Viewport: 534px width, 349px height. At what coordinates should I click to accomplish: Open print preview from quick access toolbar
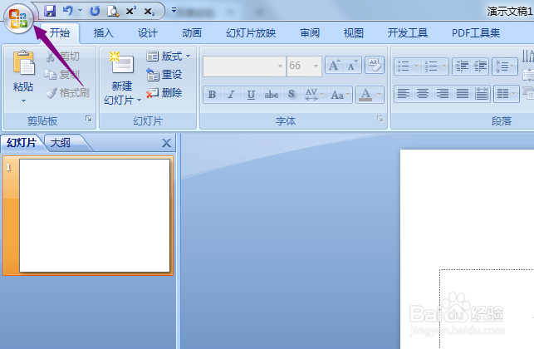tap(113, 12)
